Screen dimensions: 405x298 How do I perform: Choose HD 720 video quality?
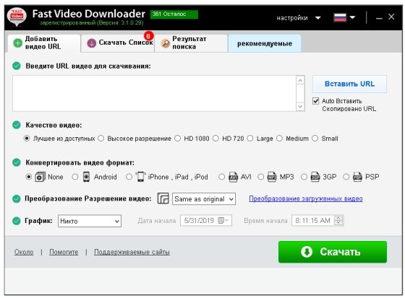tap(216, 139)
